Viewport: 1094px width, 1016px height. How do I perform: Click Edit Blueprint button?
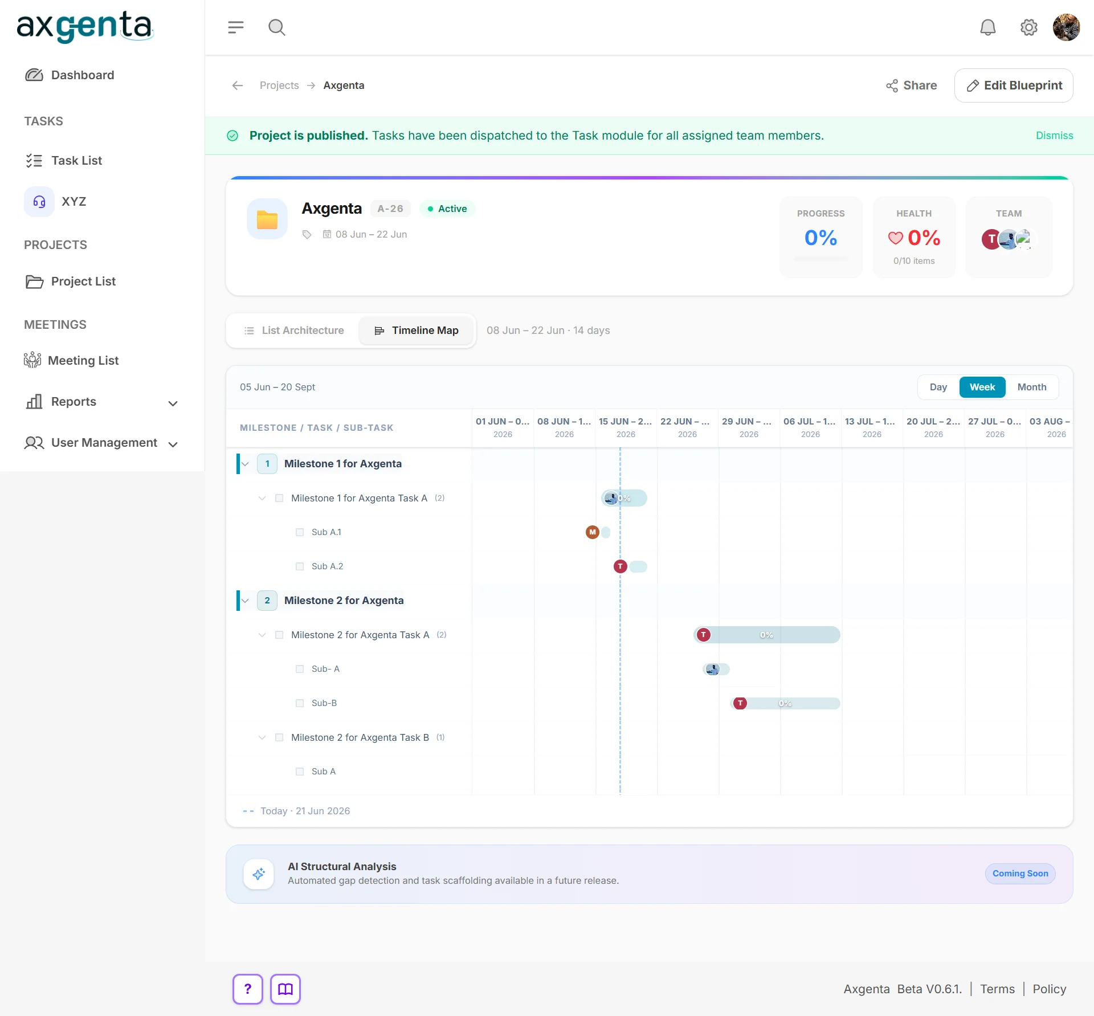click(1014, 85)
